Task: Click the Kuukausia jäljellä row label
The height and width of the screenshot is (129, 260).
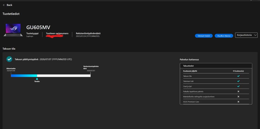Action: pos(190,71)
